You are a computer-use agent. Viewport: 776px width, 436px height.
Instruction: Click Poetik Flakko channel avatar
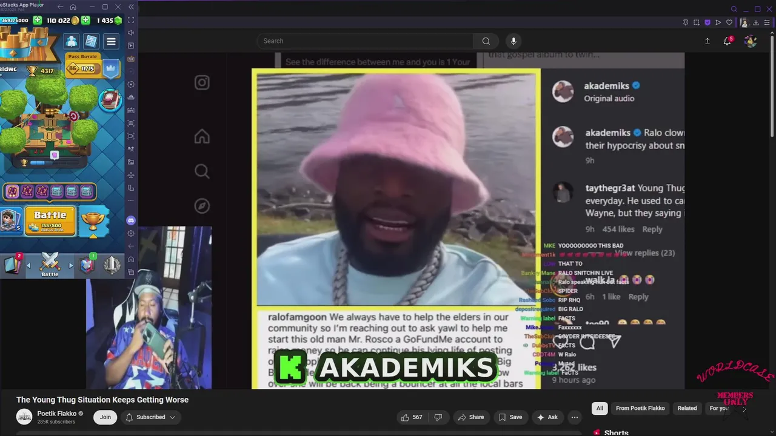24,417
